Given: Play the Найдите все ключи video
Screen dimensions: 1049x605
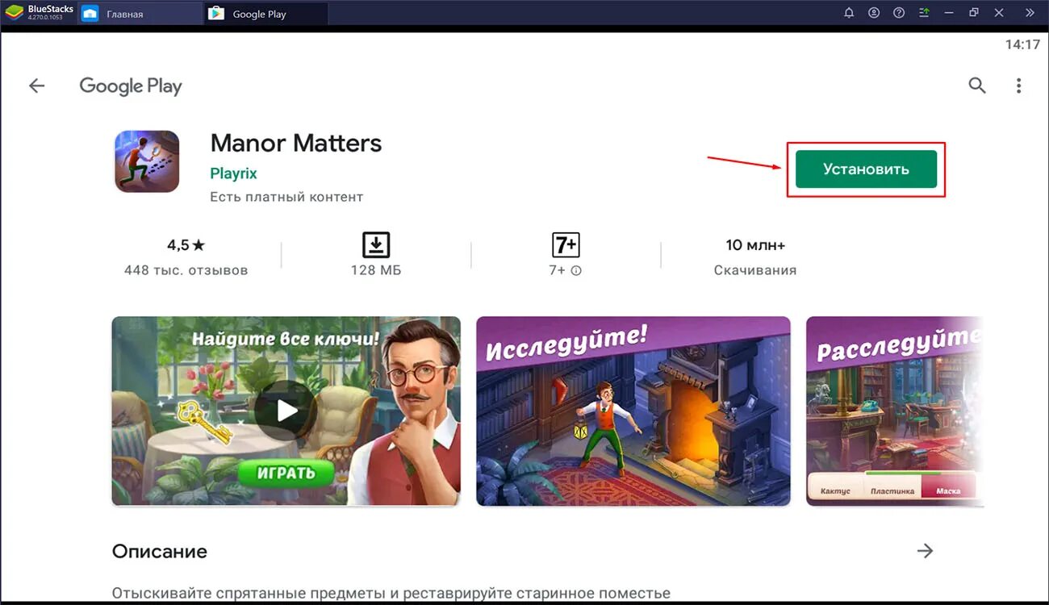Looking at the screenshot, I should tap(286, 411).
